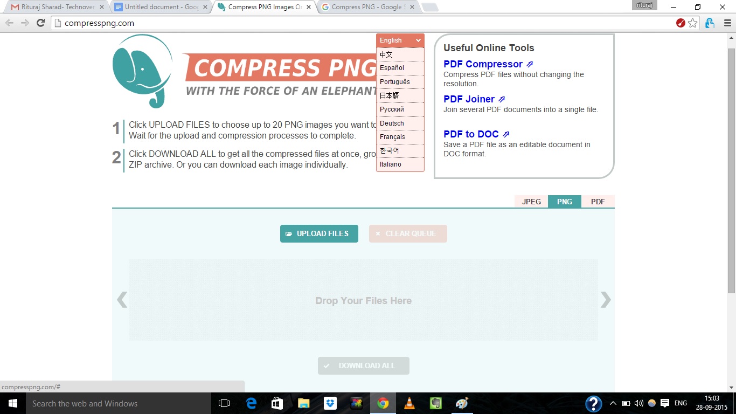736x414 pixels.
Task: Switch to the JPEG tab
Action: [x=531, y=202]
